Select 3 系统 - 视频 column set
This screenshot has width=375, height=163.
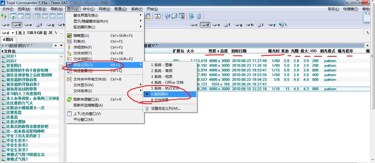(170, 77)
